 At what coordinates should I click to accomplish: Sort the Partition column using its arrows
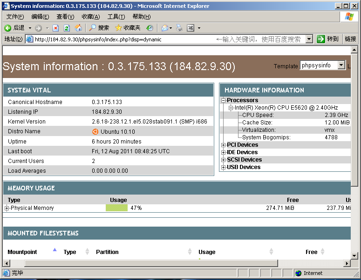(190, 252)
